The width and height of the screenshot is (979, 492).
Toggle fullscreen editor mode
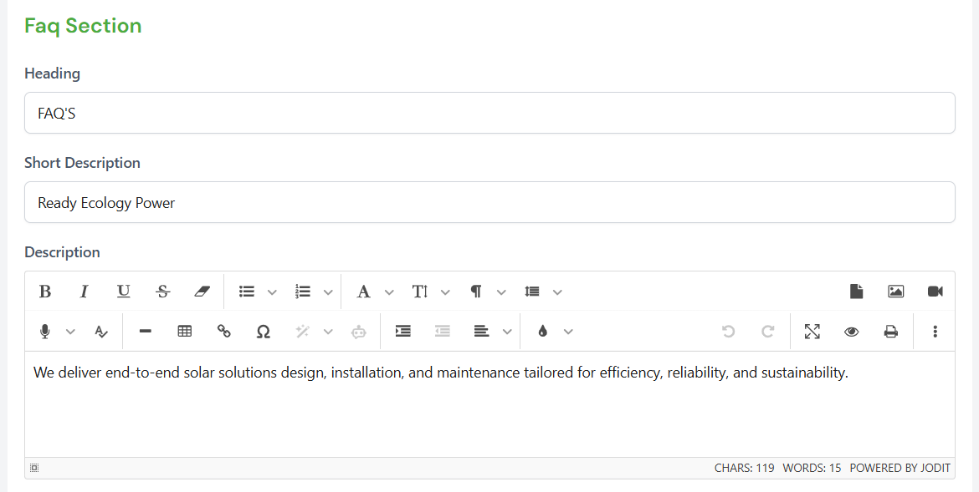(x=812, y=331)
